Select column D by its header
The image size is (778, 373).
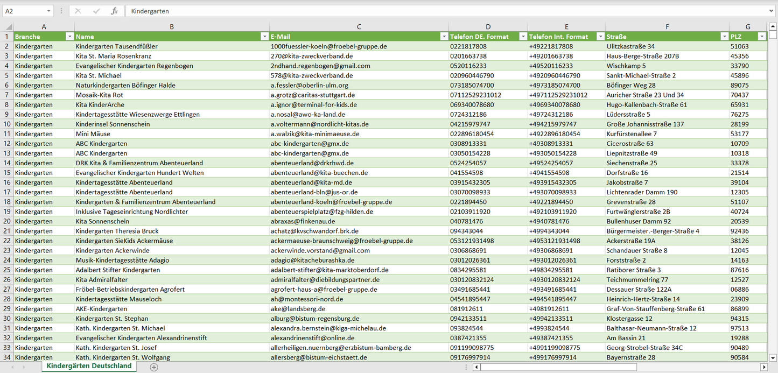[488, 26]
